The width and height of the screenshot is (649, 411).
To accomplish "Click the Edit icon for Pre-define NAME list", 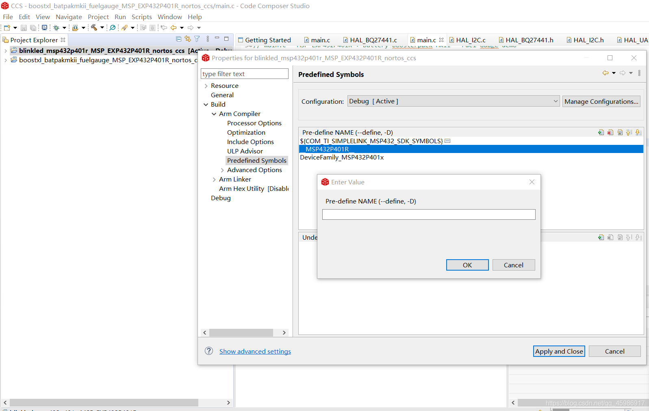I will click(x=620, y=132).
